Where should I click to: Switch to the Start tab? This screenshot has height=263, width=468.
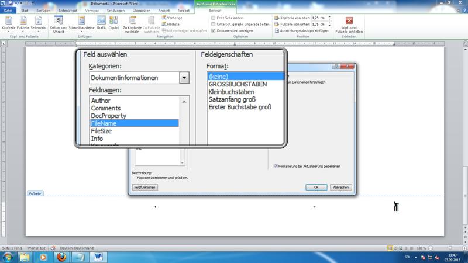[25, 11]
